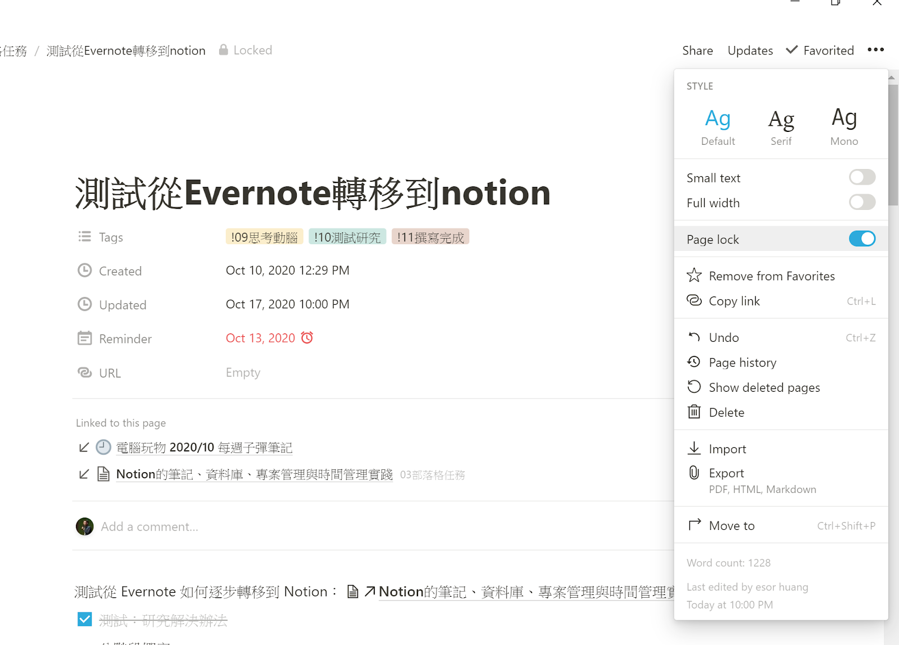Image resolution: width=899 pixels, height=645 pixels.
Task: Click the user avatar beside Add a comment
Action: click(85, 527)
